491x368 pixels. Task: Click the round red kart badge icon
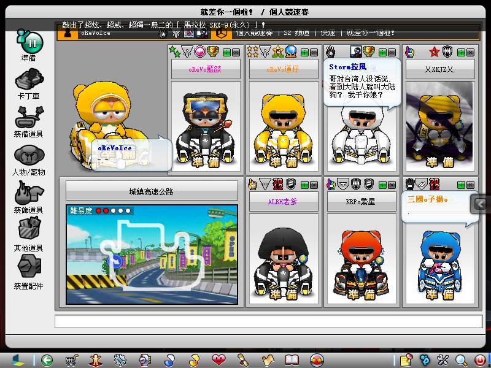(317, 361)
